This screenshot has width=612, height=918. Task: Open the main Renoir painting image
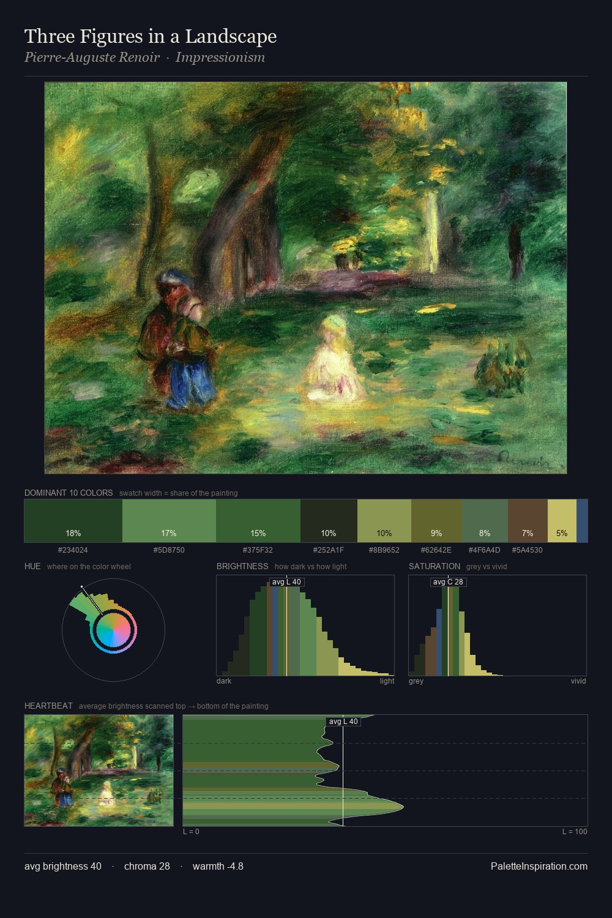305,278
